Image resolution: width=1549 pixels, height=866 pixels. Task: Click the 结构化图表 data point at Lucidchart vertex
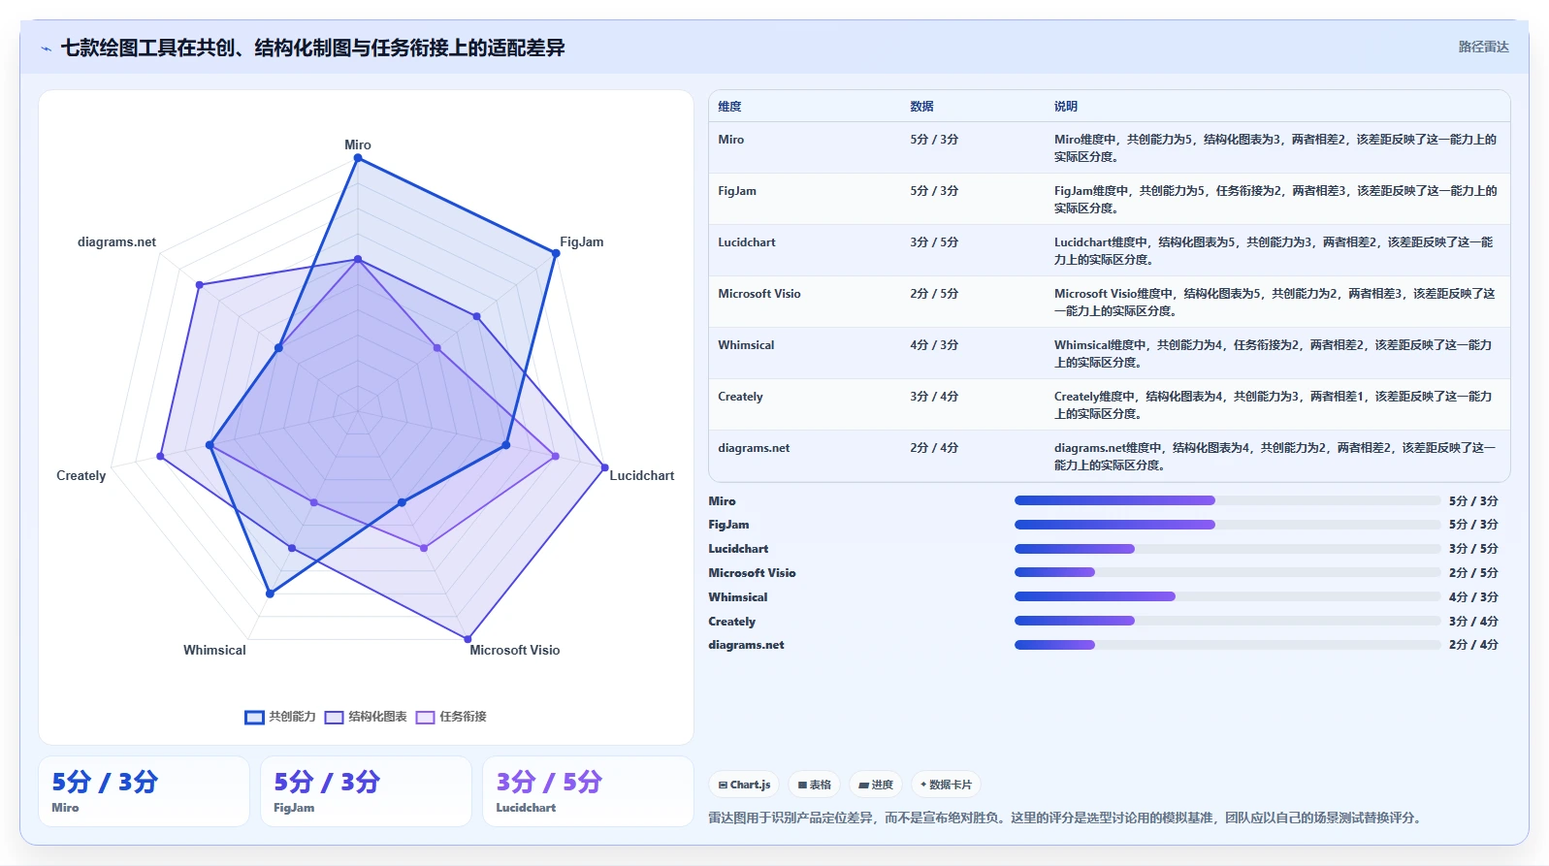click(605, 467)
